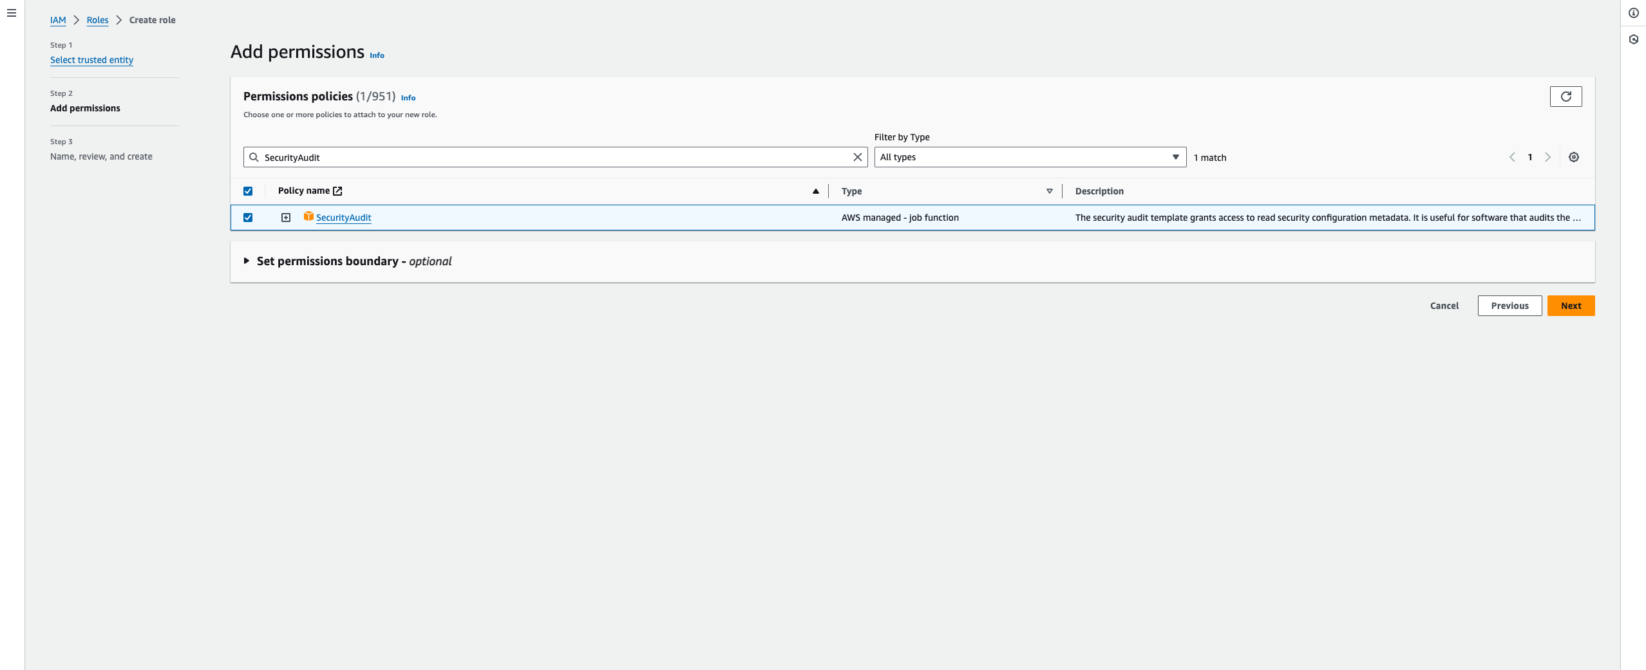This screenshot has width=1646, height=670.
Task: Expand SecurityAudit policy details plus icon
Action: point(286,218)
